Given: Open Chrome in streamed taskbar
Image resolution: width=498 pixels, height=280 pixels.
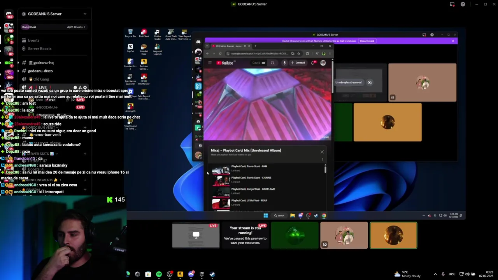Looking at the screenshot, I should pos(324,216).
